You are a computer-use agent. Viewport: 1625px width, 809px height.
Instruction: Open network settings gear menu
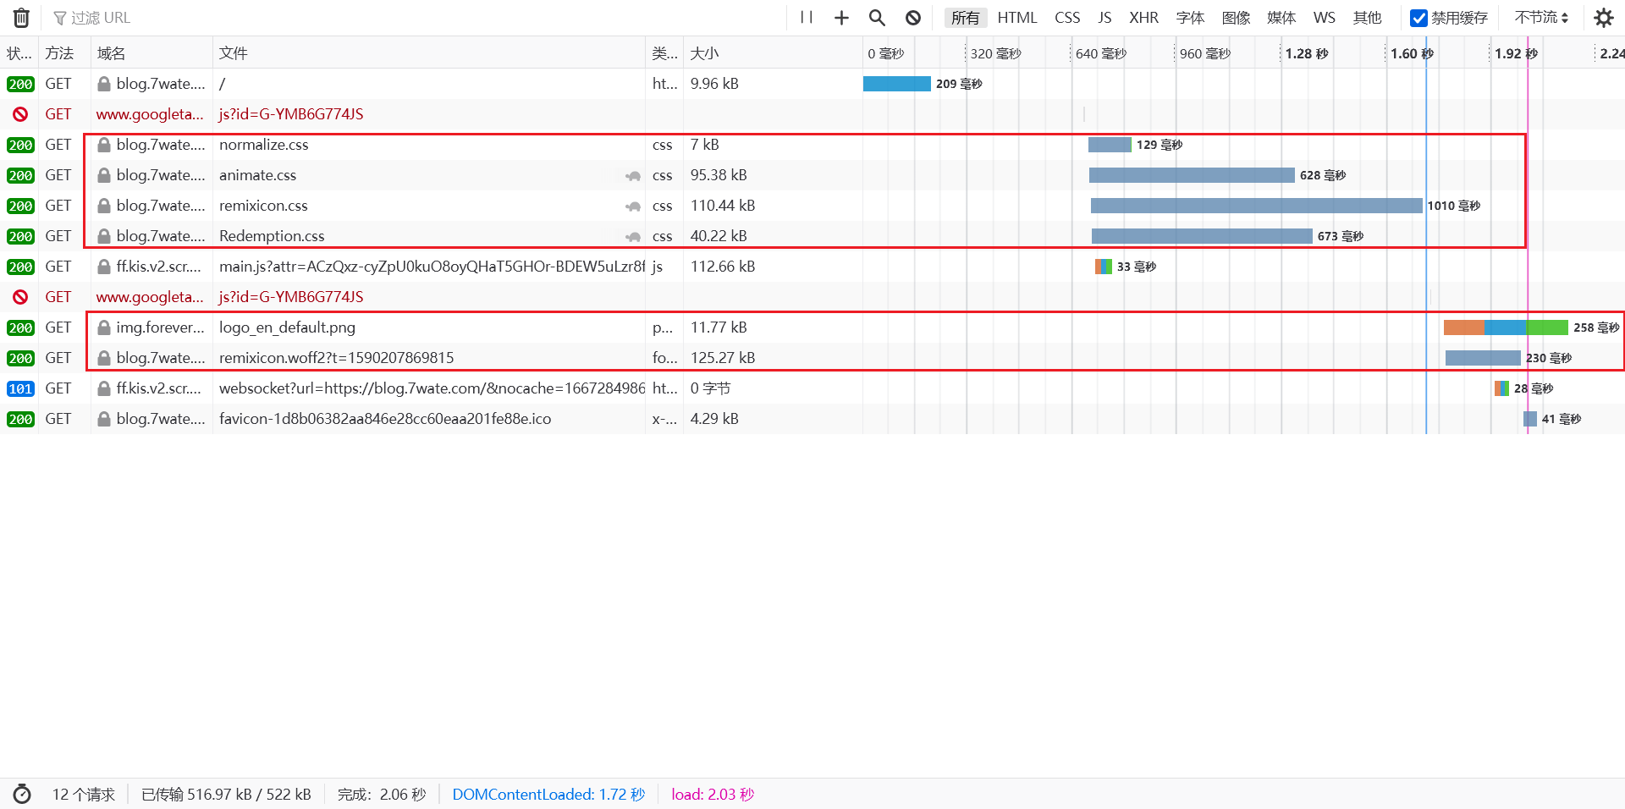point(1603,18)
